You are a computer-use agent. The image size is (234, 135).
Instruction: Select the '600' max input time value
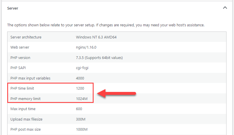(x=79, y=109)
